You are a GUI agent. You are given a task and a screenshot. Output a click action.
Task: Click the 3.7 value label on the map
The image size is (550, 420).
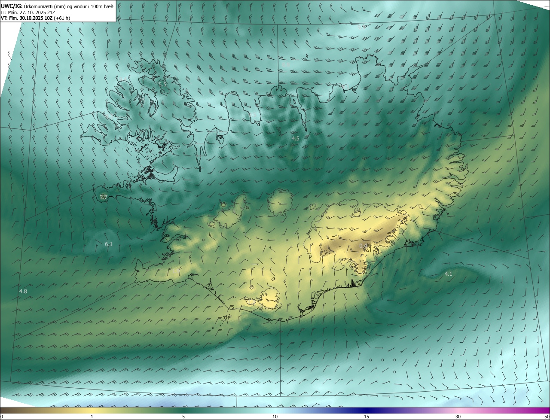click(x=103, y=197)
